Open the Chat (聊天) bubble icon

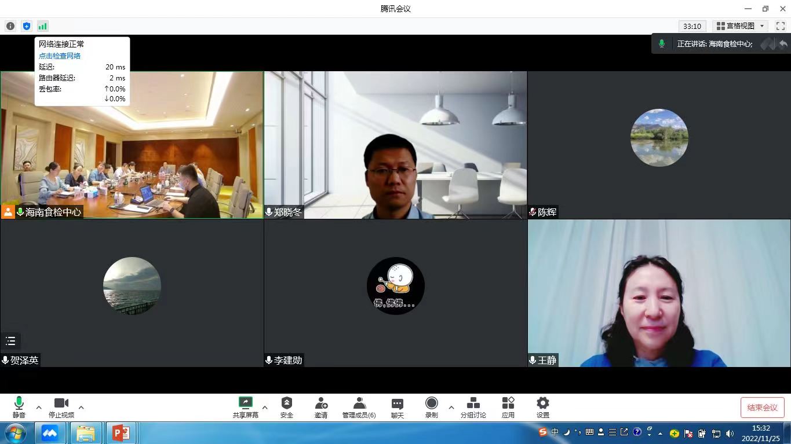pos(398,408)
